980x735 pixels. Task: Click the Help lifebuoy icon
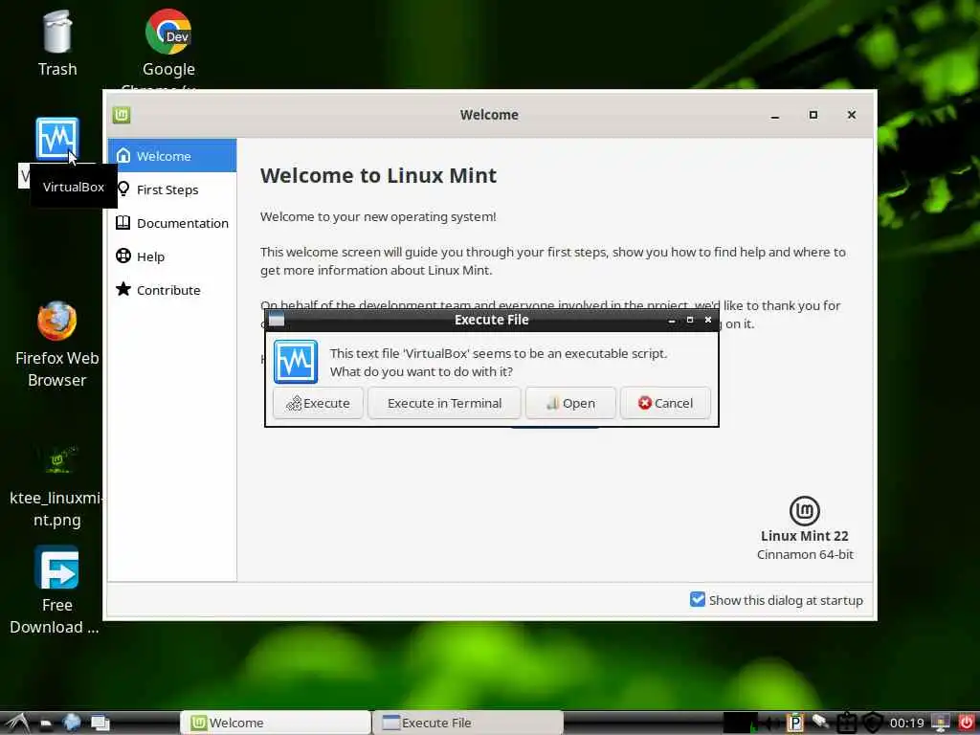coord(123,256)
